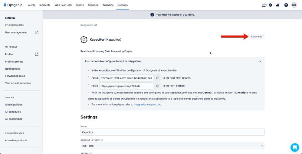Open Your on-call schedule
Viewport: 302px width, 154px height.
pyautogui.click(x=18, y=83)
